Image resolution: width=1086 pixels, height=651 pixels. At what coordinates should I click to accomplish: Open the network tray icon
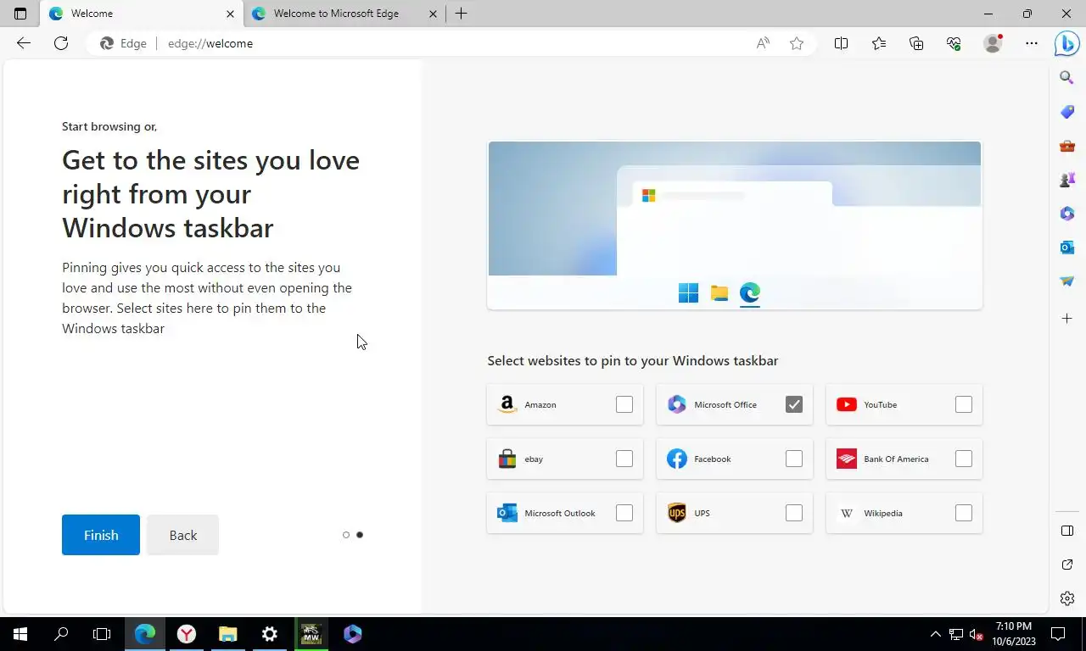956,633
